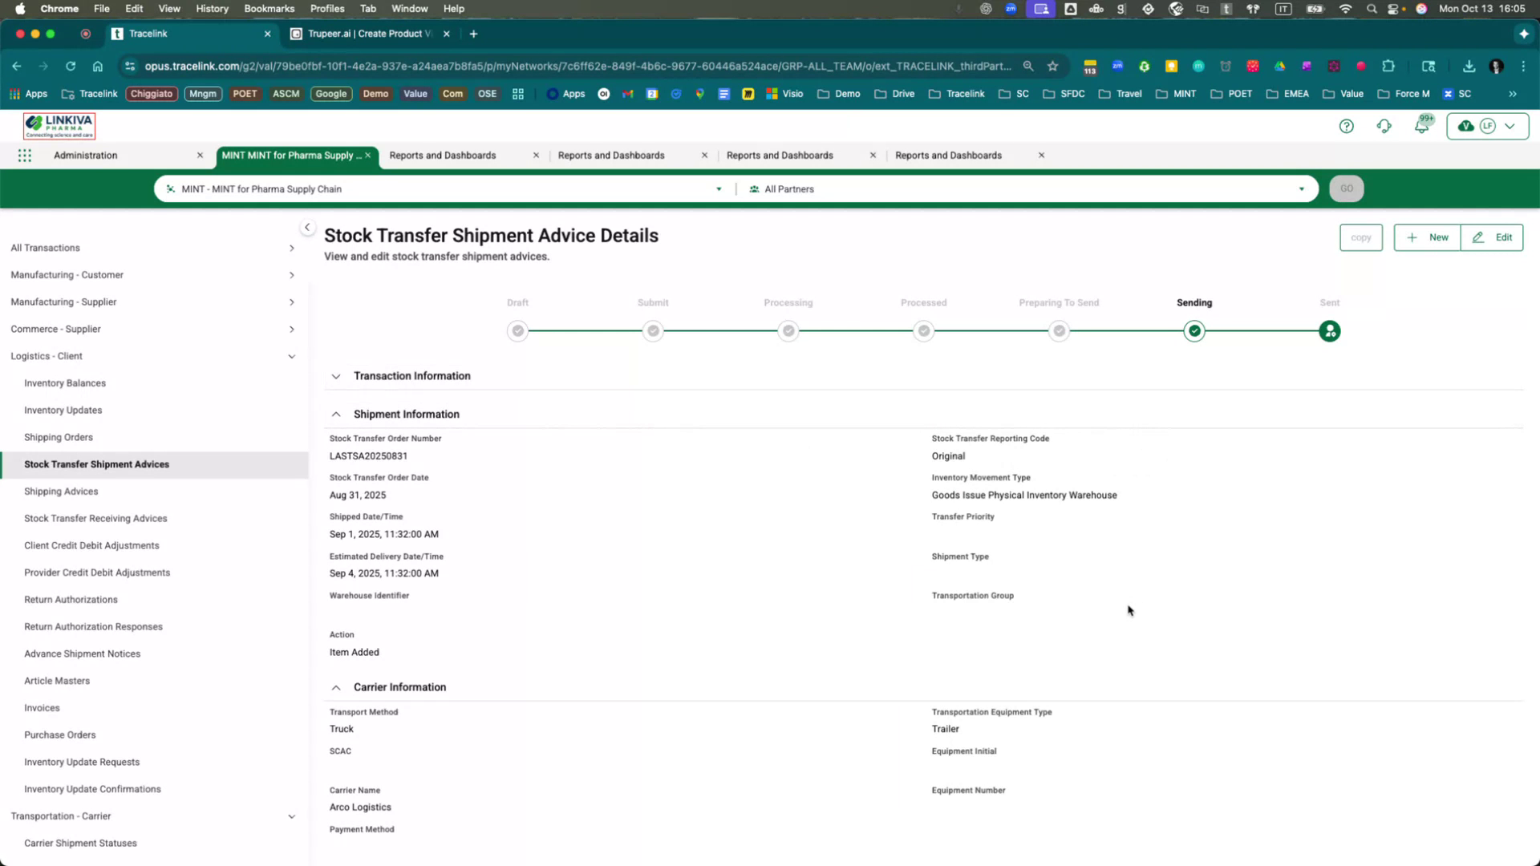Open the All Partners dropdown
The image size is (1540, 866).
[x=1301, y=188]
